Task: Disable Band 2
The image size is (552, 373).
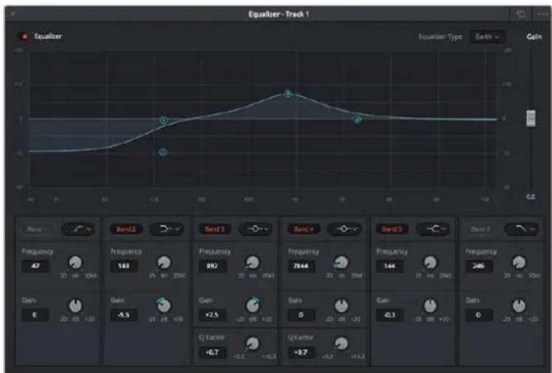Action: [126, 229]
